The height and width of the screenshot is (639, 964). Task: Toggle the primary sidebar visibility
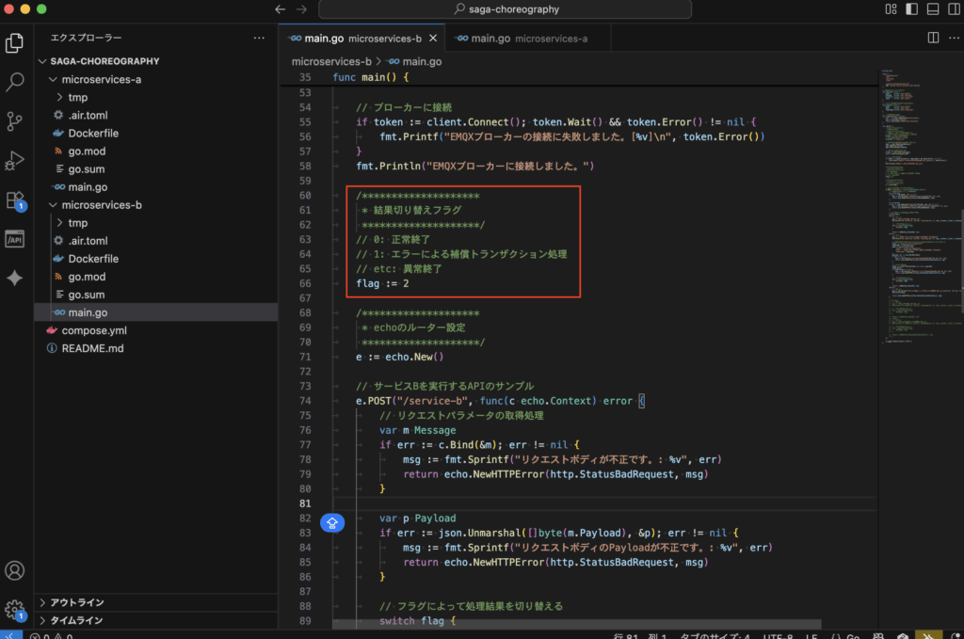(910, 9)
